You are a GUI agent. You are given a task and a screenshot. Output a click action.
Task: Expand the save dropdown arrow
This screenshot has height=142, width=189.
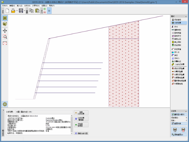[25, 11]
